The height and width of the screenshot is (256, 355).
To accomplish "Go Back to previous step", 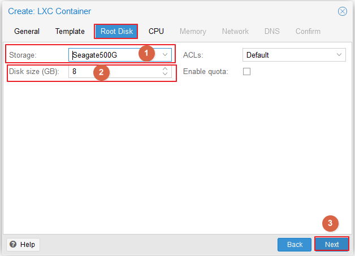I will [x=295, y=245].
